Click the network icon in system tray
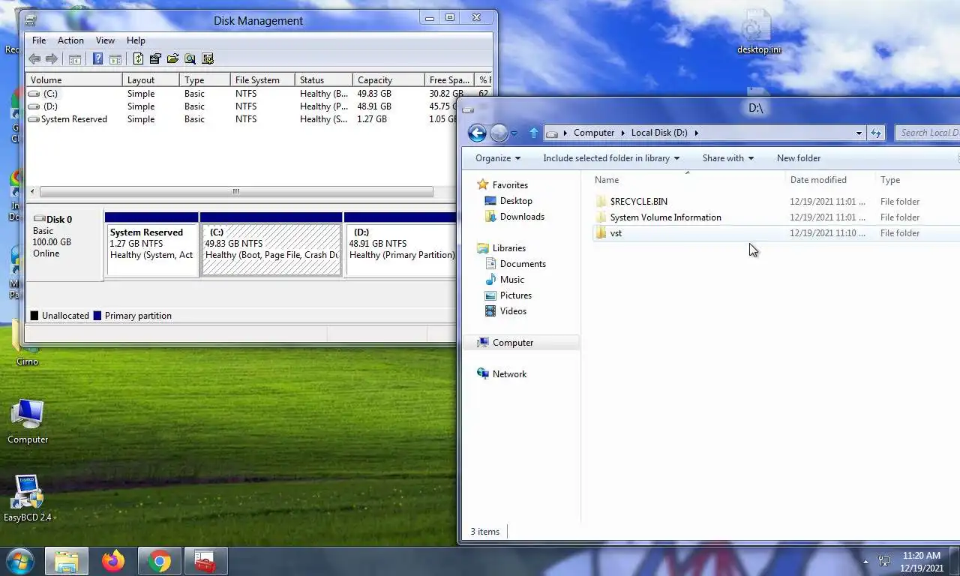 point(884,561)
